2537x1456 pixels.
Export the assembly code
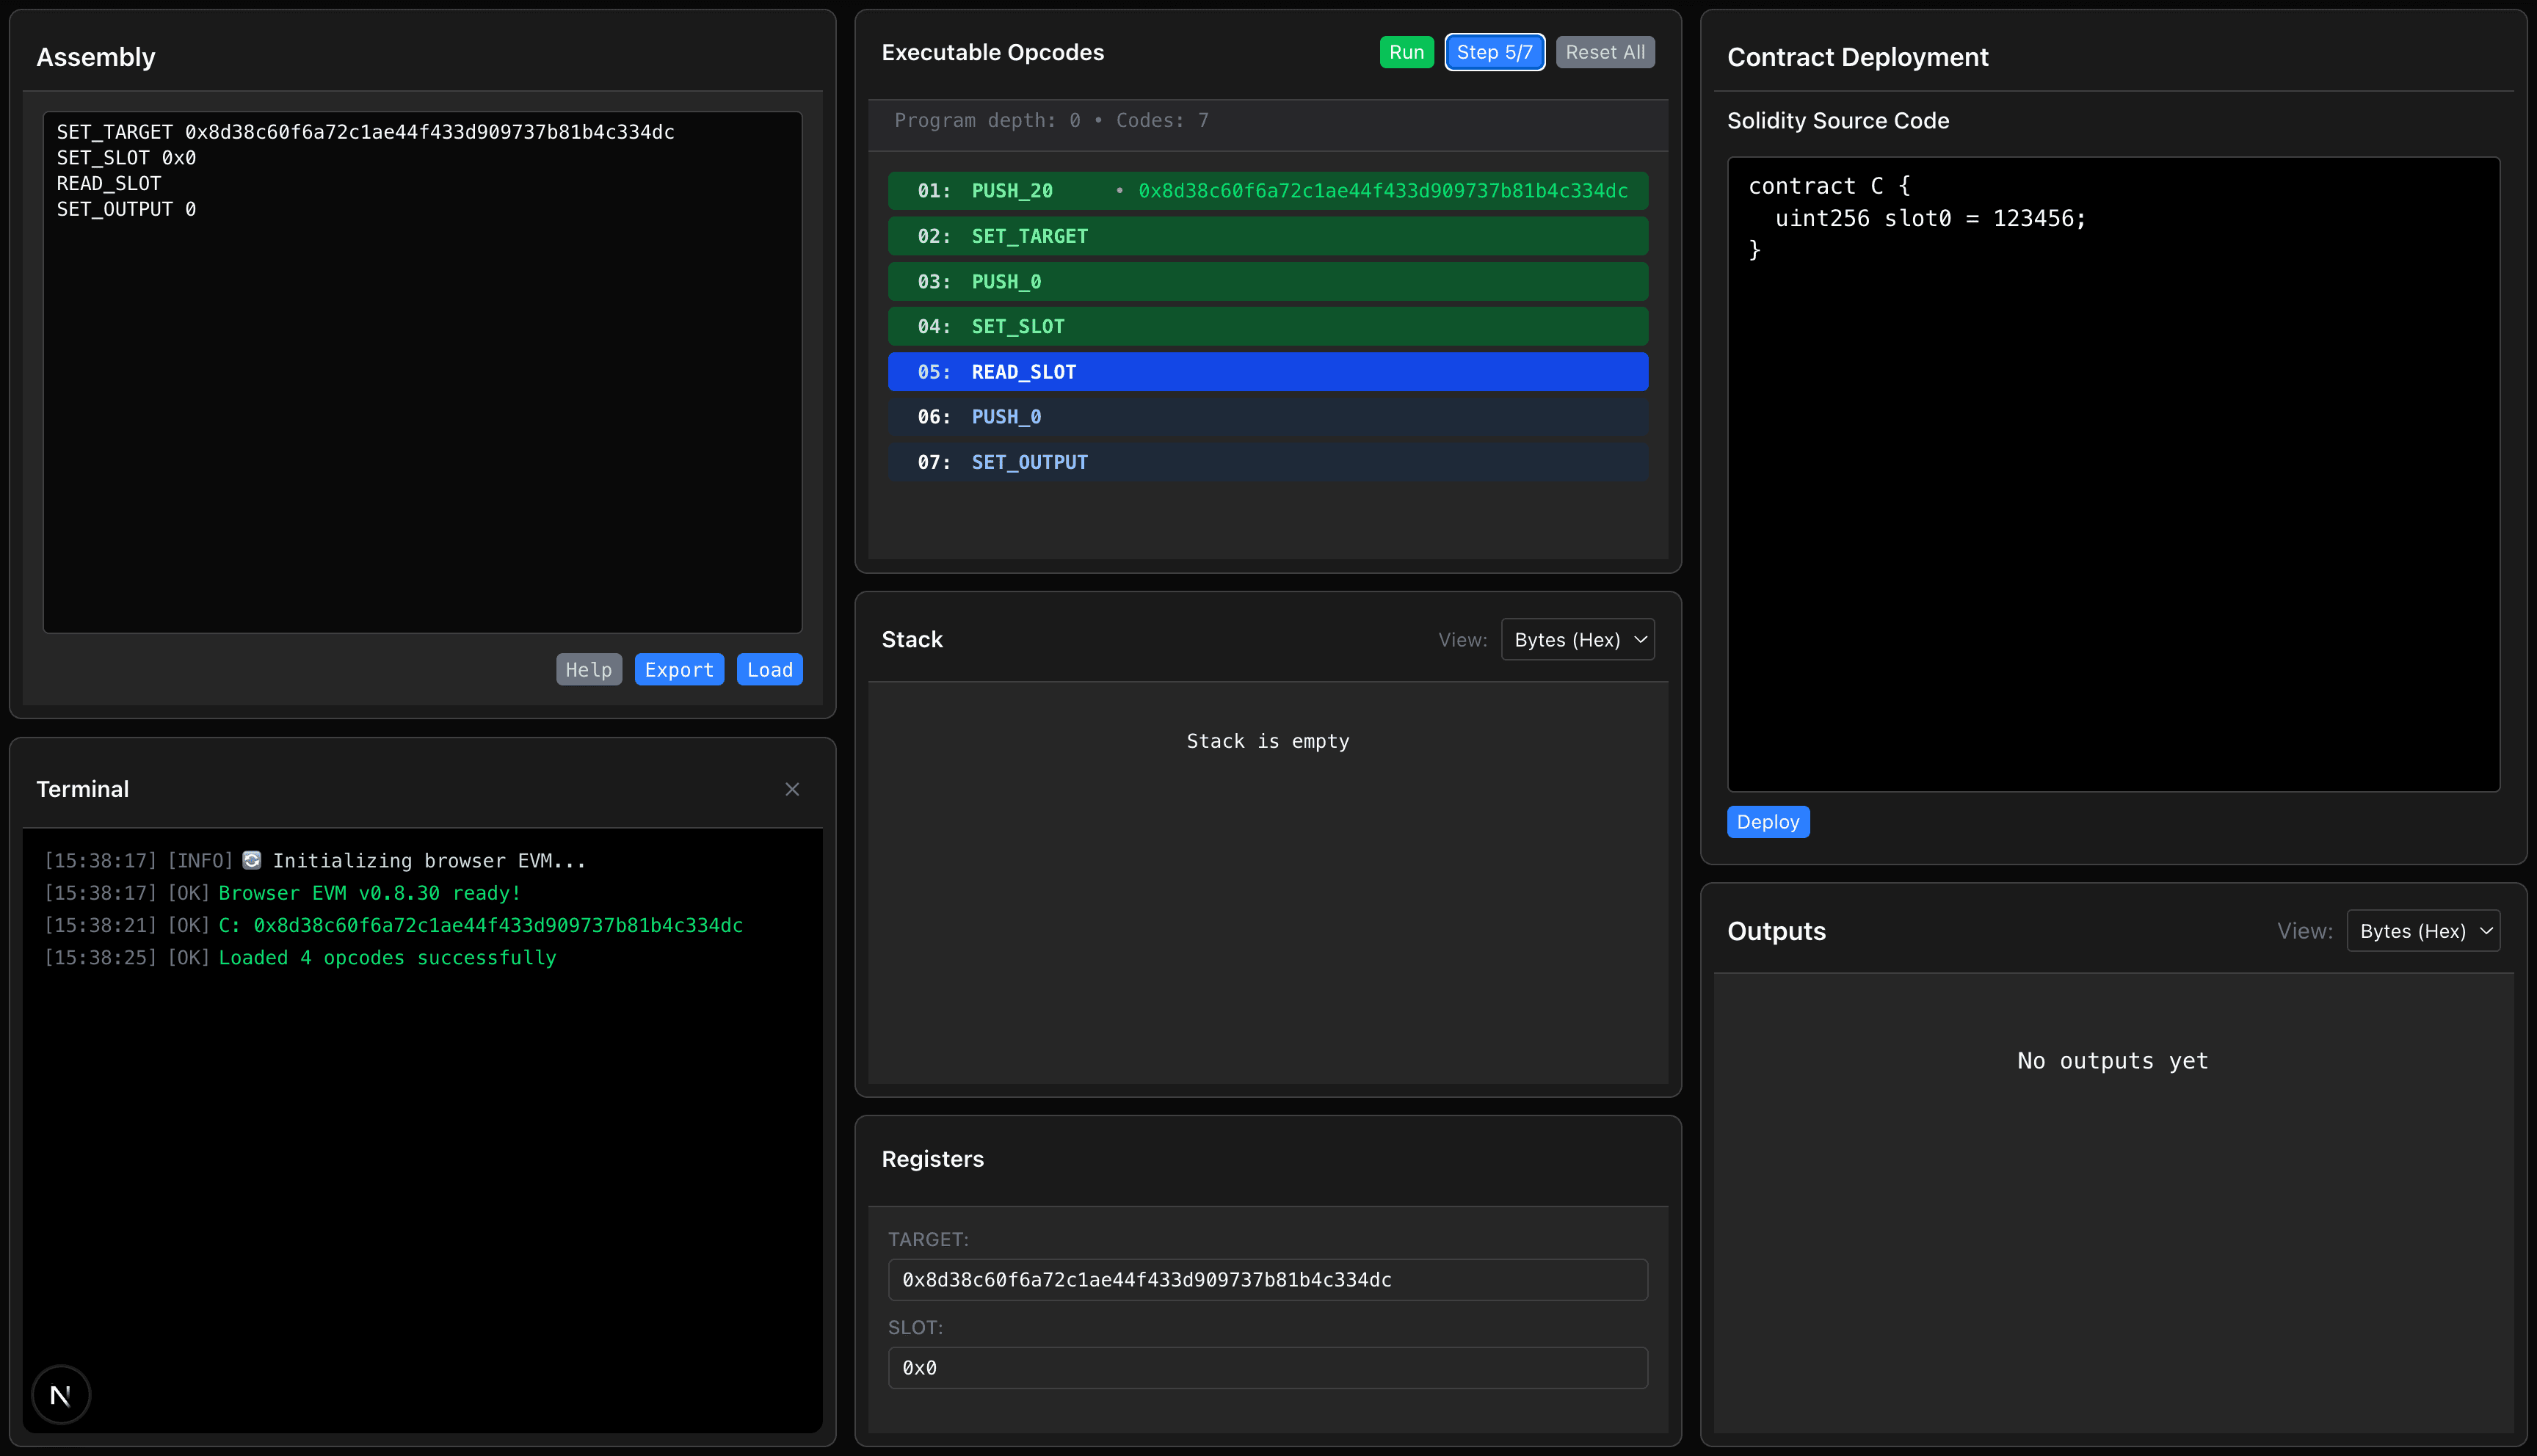pos(678,670)
